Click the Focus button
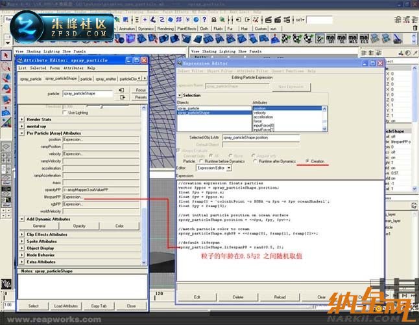 click(139, 90)
